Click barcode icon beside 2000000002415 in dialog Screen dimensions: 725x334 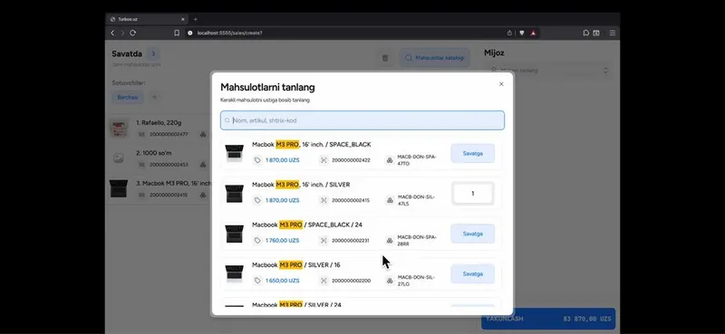[324, 200]
